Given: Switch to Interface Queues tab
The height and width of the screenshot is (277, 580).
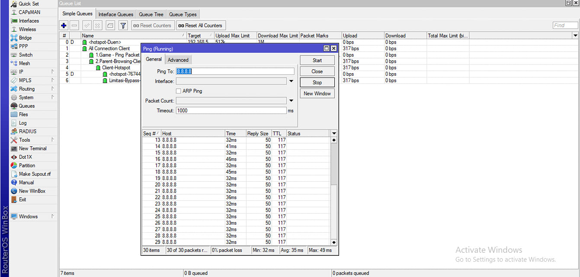Looking at the screenshot, I should [x=116, y=14].
